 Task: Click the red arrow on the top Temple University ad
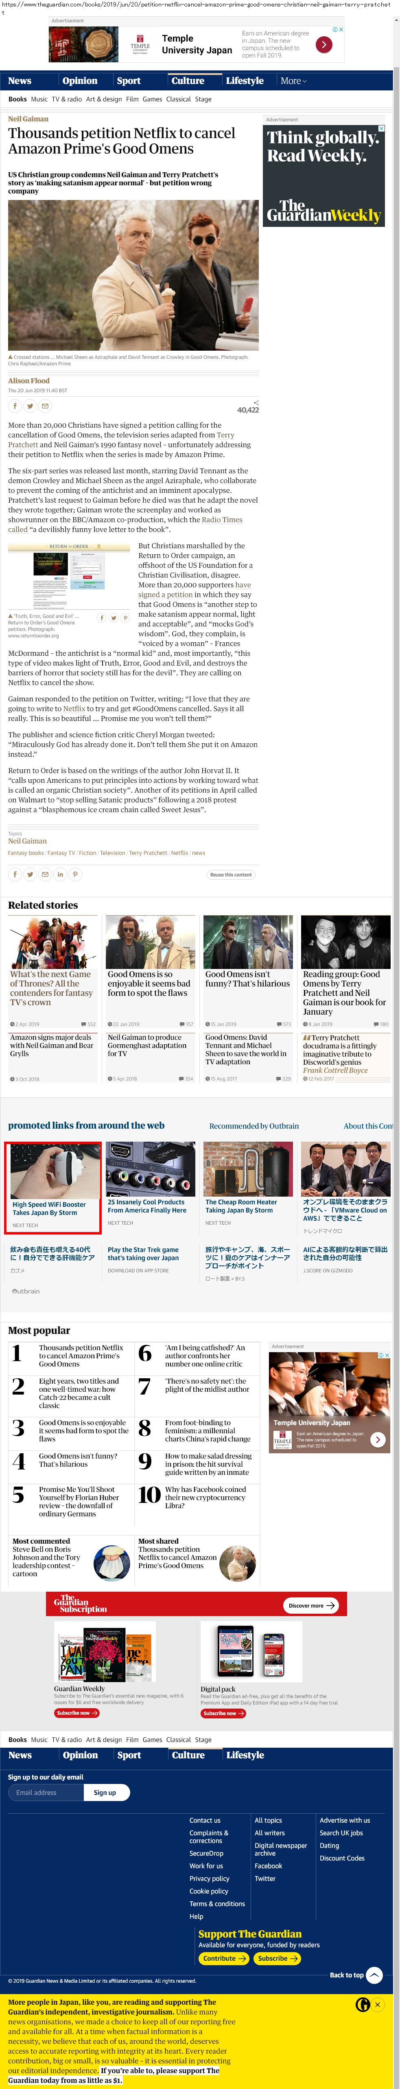(324, 45)
